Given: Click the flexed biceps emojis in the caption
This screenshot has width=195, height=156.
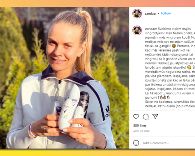Looking at the screenshot, I should (x=165, y=97).
